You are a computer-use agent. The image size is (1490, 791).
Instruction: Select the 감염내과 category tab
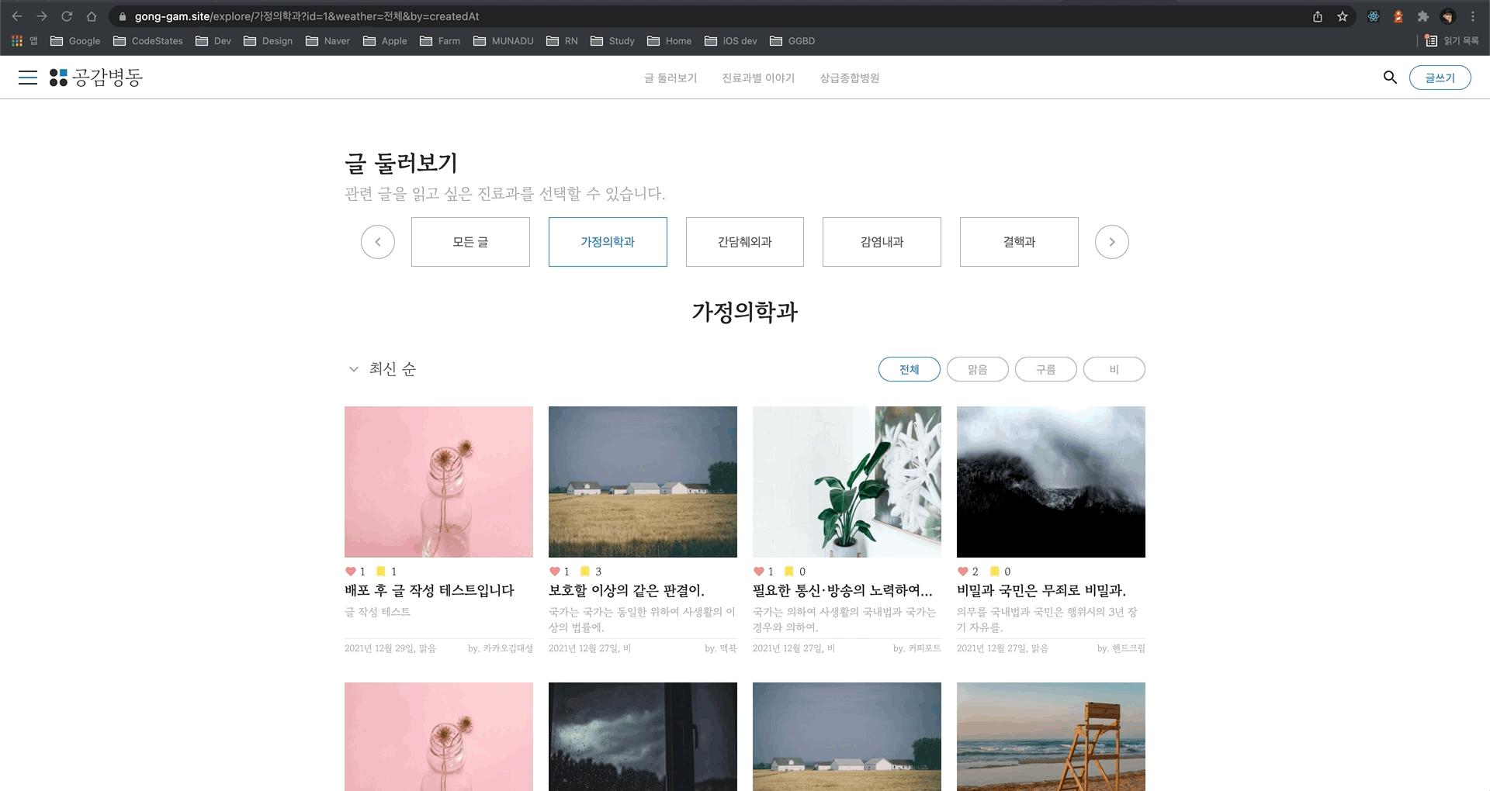pos(882,242)
